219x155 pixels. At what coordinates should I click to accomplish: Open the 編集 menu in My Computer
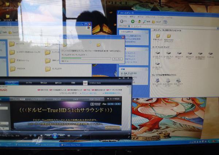coord(132,17)
